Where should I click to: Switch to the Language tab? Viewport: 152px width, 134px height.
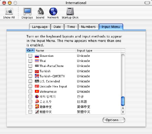tap(40, 27)
